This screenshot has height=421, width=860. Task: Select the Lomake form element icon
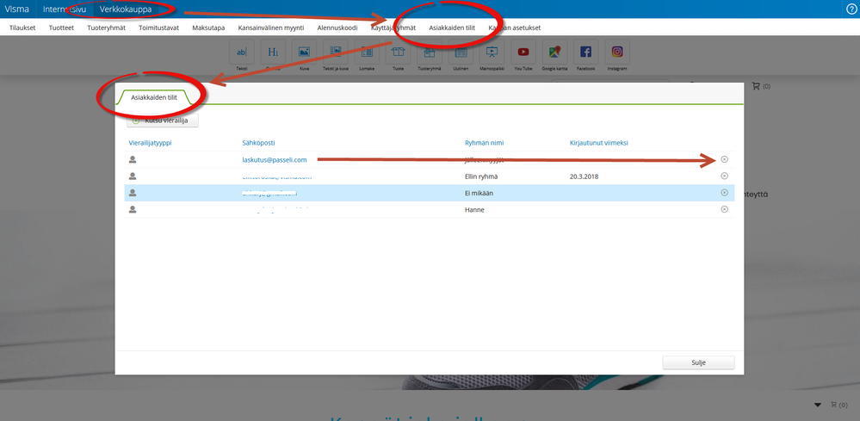pos(367,52)
